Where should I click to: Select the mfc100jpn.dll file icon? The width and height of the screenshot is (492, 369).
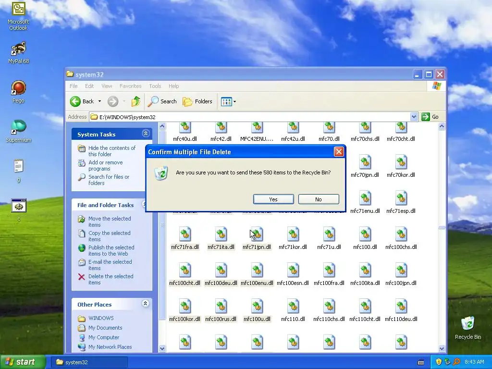(401, 270)
